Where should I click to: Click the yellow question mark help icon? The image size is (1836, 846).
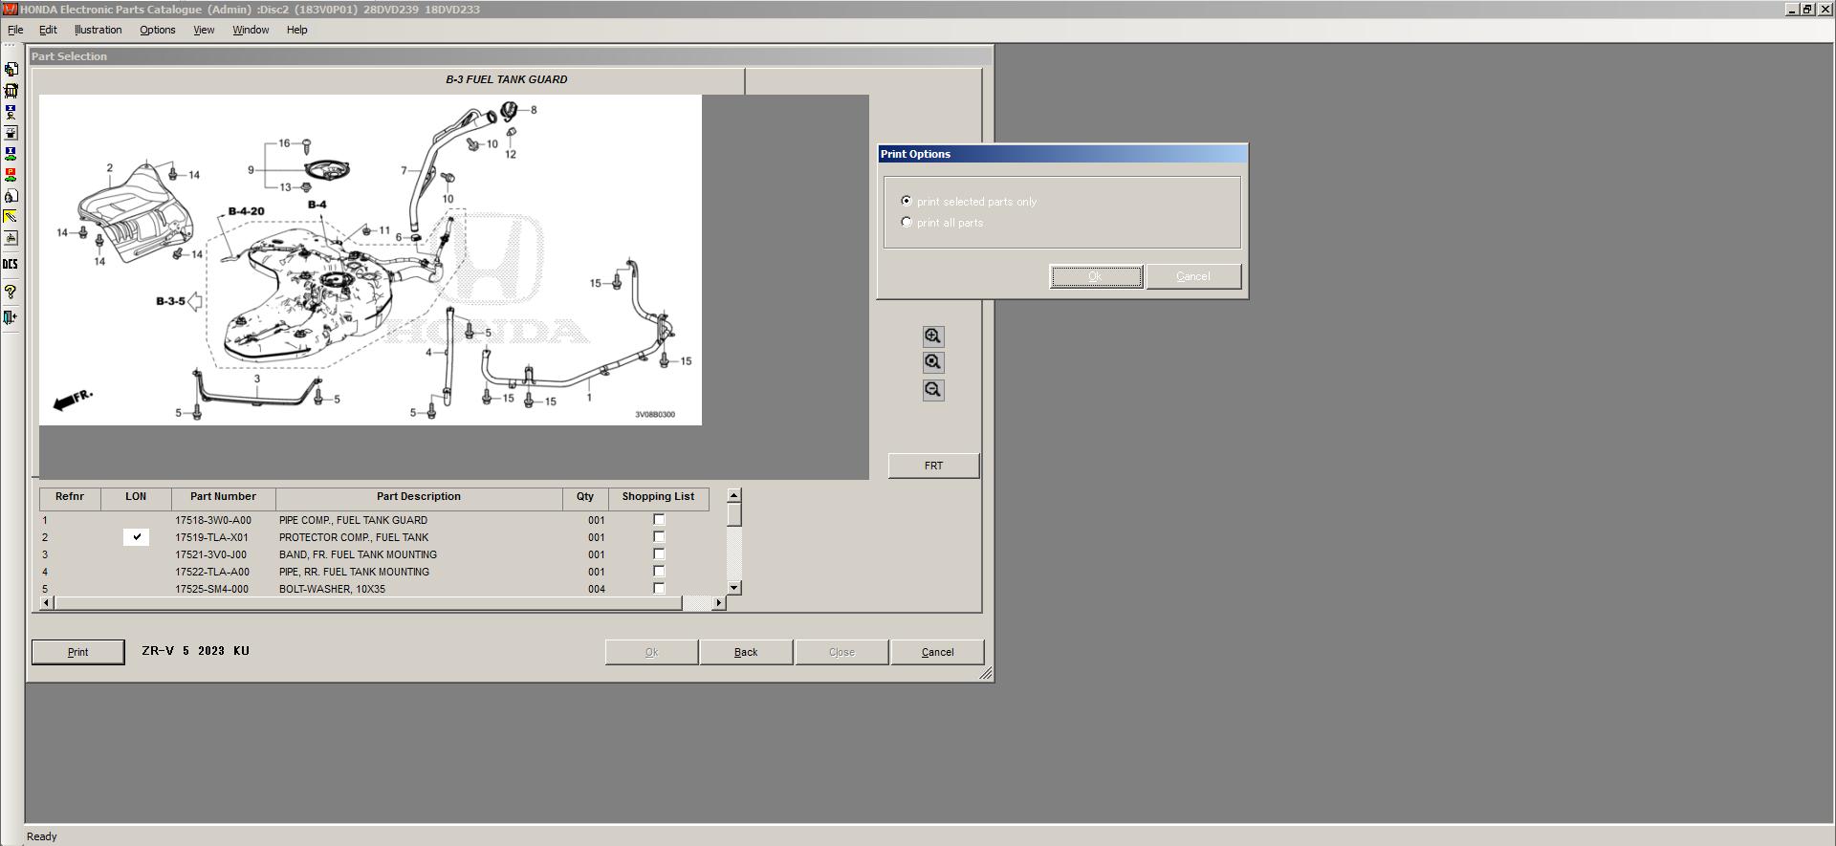click(11, 292)
